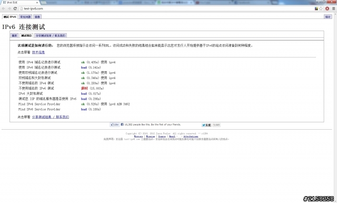Click the row label 测试您 ISP 的域名服务器是否使用 IPv6

point(47,99)
